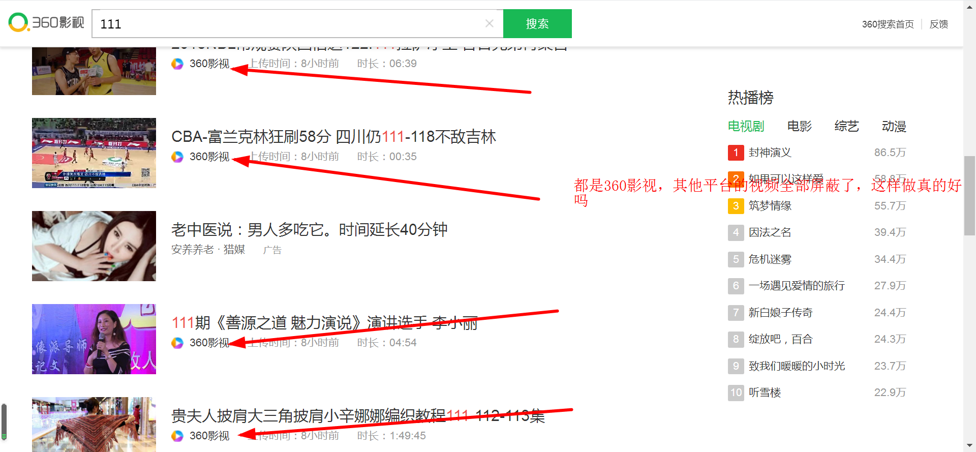Switch hot list to 电视剧 tab

point(746,126)
